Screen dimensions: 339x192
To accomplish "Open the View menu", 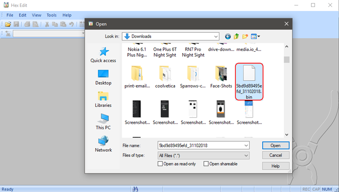I will [37, 15].
